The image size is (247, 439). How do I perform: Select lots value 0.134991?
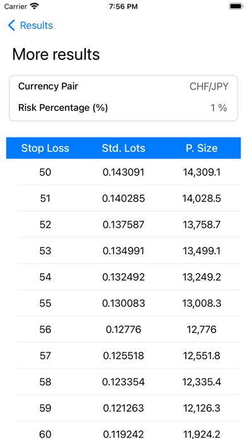(x=123, y=251)
